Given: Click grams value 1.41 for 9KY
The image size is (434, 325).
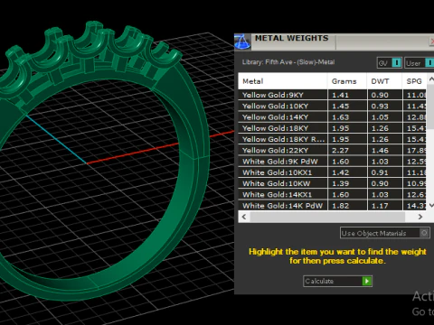Looking at the screenshot, I should coord(340,95).
